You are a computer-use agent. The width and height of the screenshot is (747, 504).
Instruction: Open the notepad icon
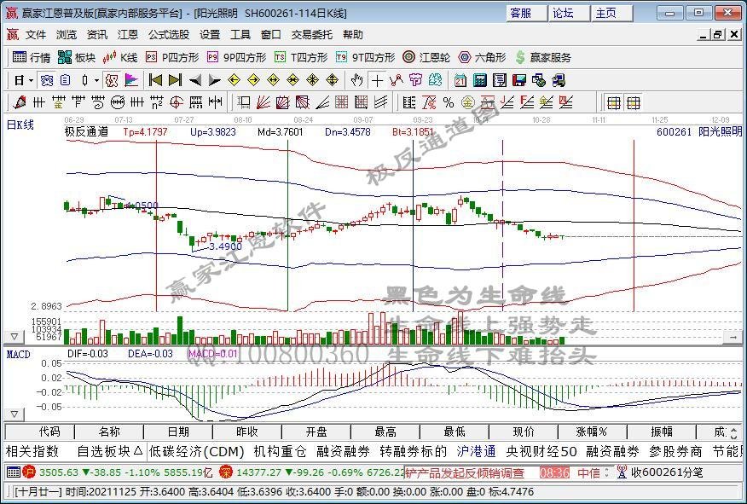tap(499, 80)
